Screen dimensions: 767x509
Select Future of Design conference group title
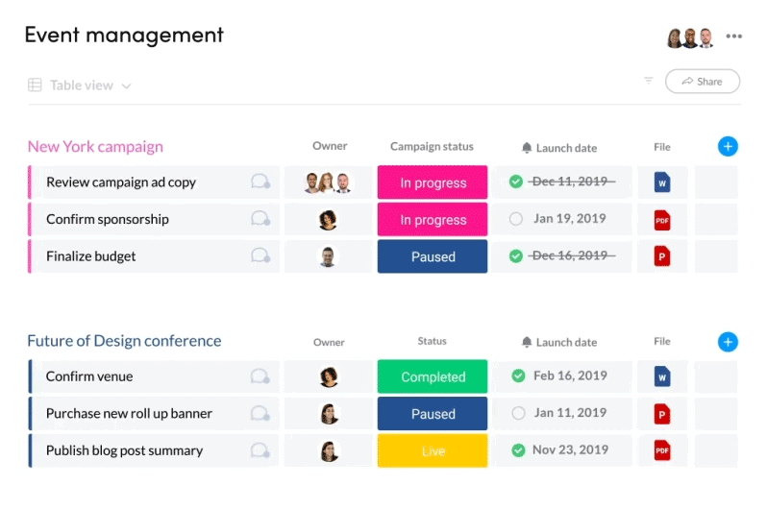(124, 341)
